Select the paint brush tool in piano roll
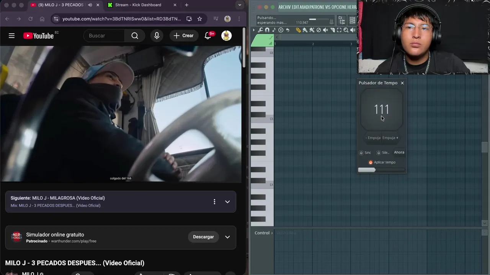The height and width of the screenshot is (275, 490). pos(305,30)
